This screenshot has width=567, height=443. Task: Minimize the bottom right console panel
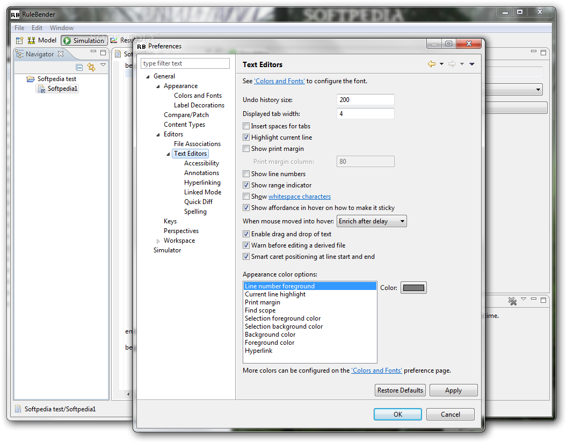(x=534, y=299)
